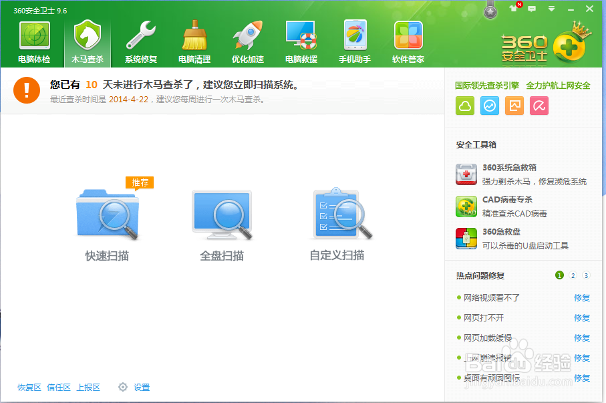Image resolution: width=606 pixels, height=403 pixels.
Task: Click 修复 for 网络视频看不了
Action: point(582,298)
